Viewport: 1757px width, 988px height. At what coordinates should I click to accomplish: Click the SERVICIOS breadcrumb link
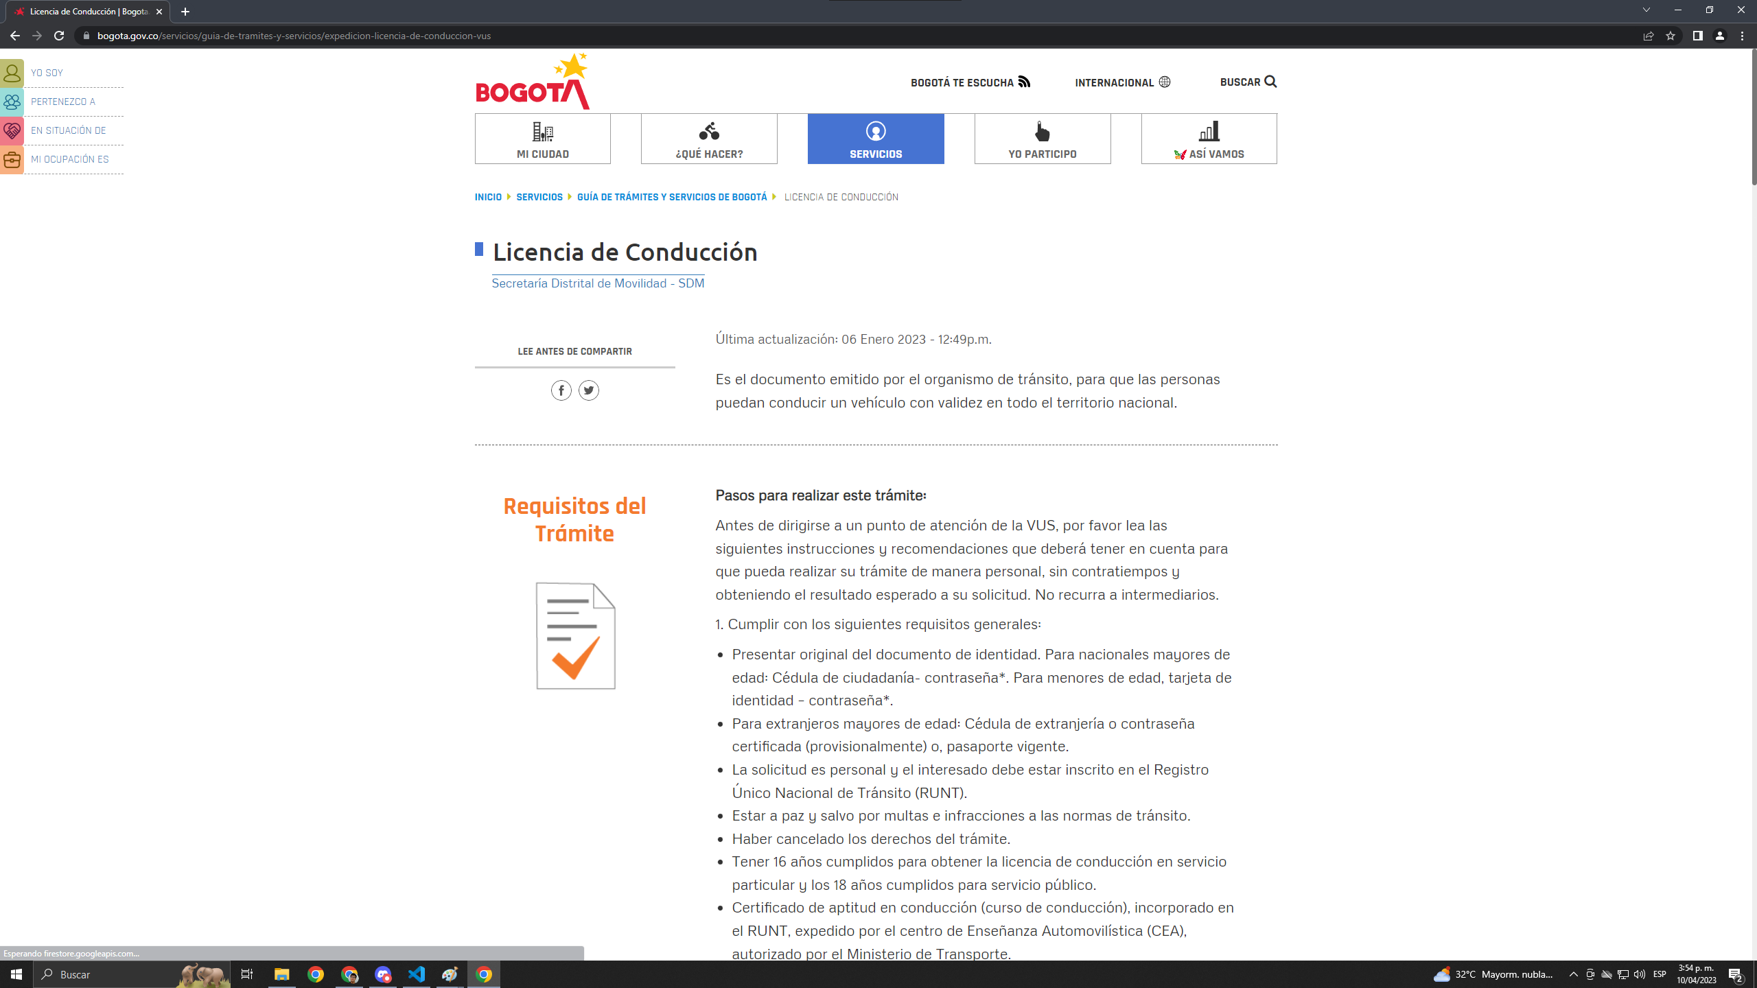(x=539, y=197)
